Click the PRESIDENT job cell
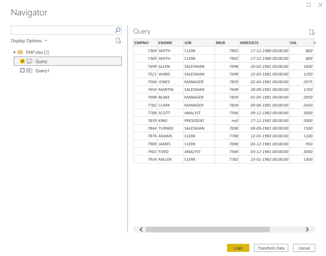 199,120
